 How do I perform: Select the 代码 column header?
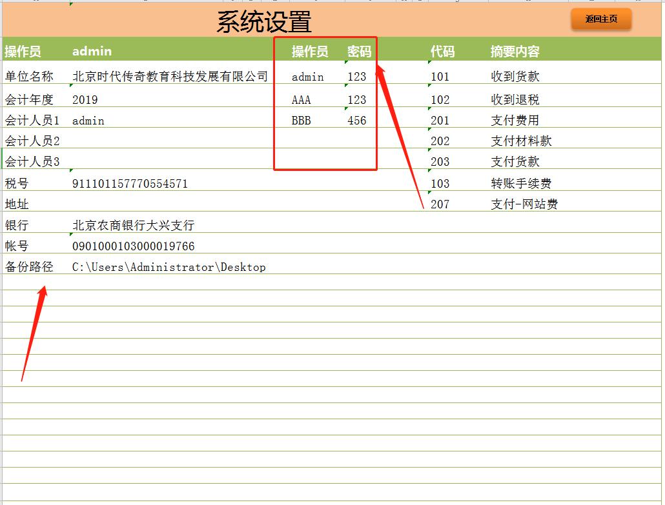pyautogui.click(x=442, y=51)
